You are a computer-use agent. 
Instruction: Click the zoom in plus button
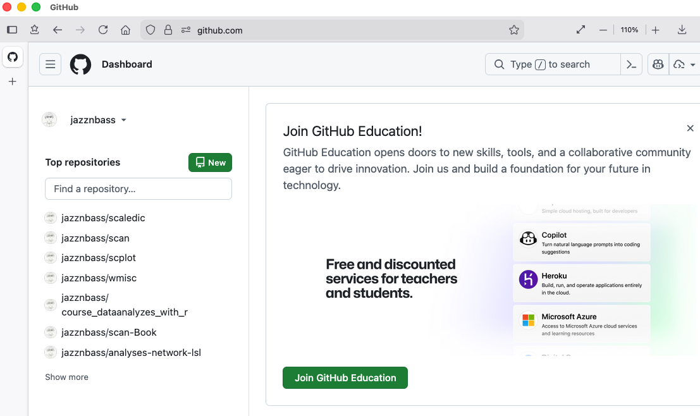pos(655,30)
